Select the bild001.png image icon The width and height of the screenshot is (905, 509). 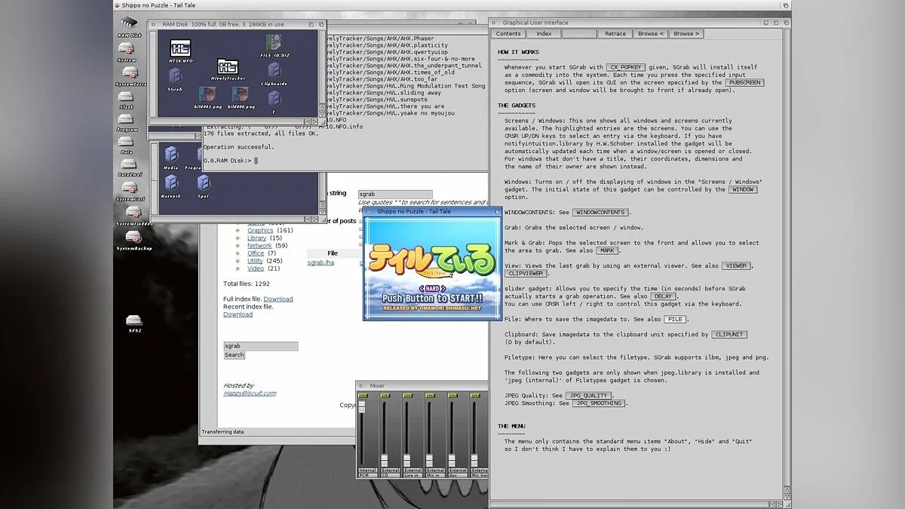(x=207, y=95)
